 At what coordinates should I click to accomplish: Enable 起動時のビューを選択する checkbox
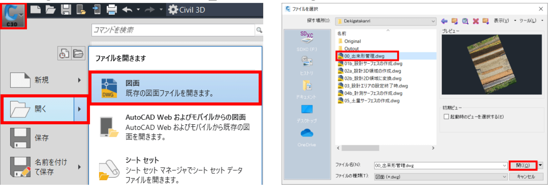(x=446, y=117)
